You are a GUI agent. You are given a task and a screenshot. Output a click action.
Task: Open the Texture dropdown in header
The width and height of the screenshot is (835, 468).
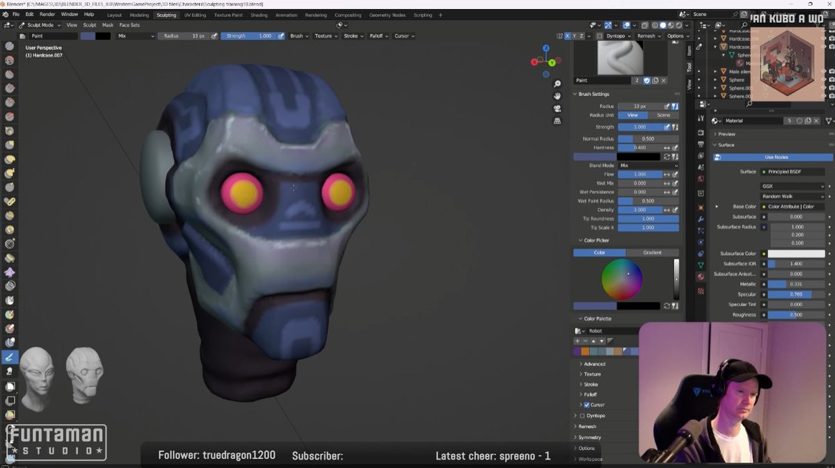[x=325, y=35]
